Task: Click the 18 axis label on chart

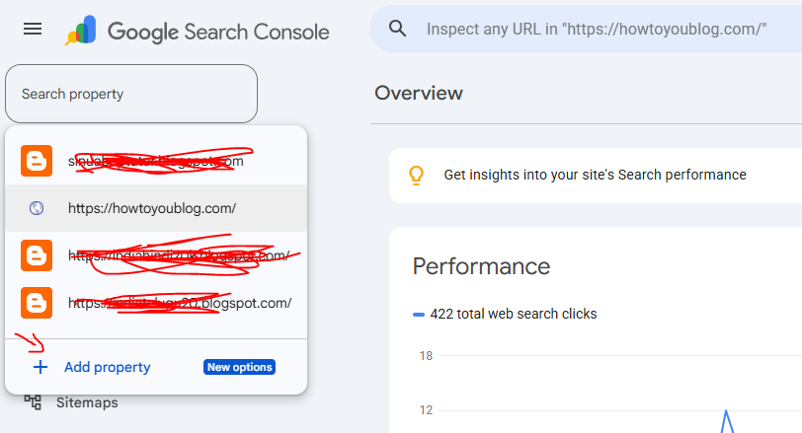Action: (426, 356)
